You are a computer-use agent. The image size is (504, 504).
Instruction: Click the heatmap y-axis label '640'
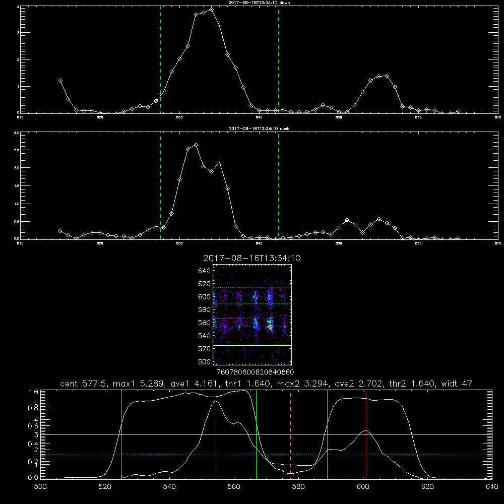[205, 271]
